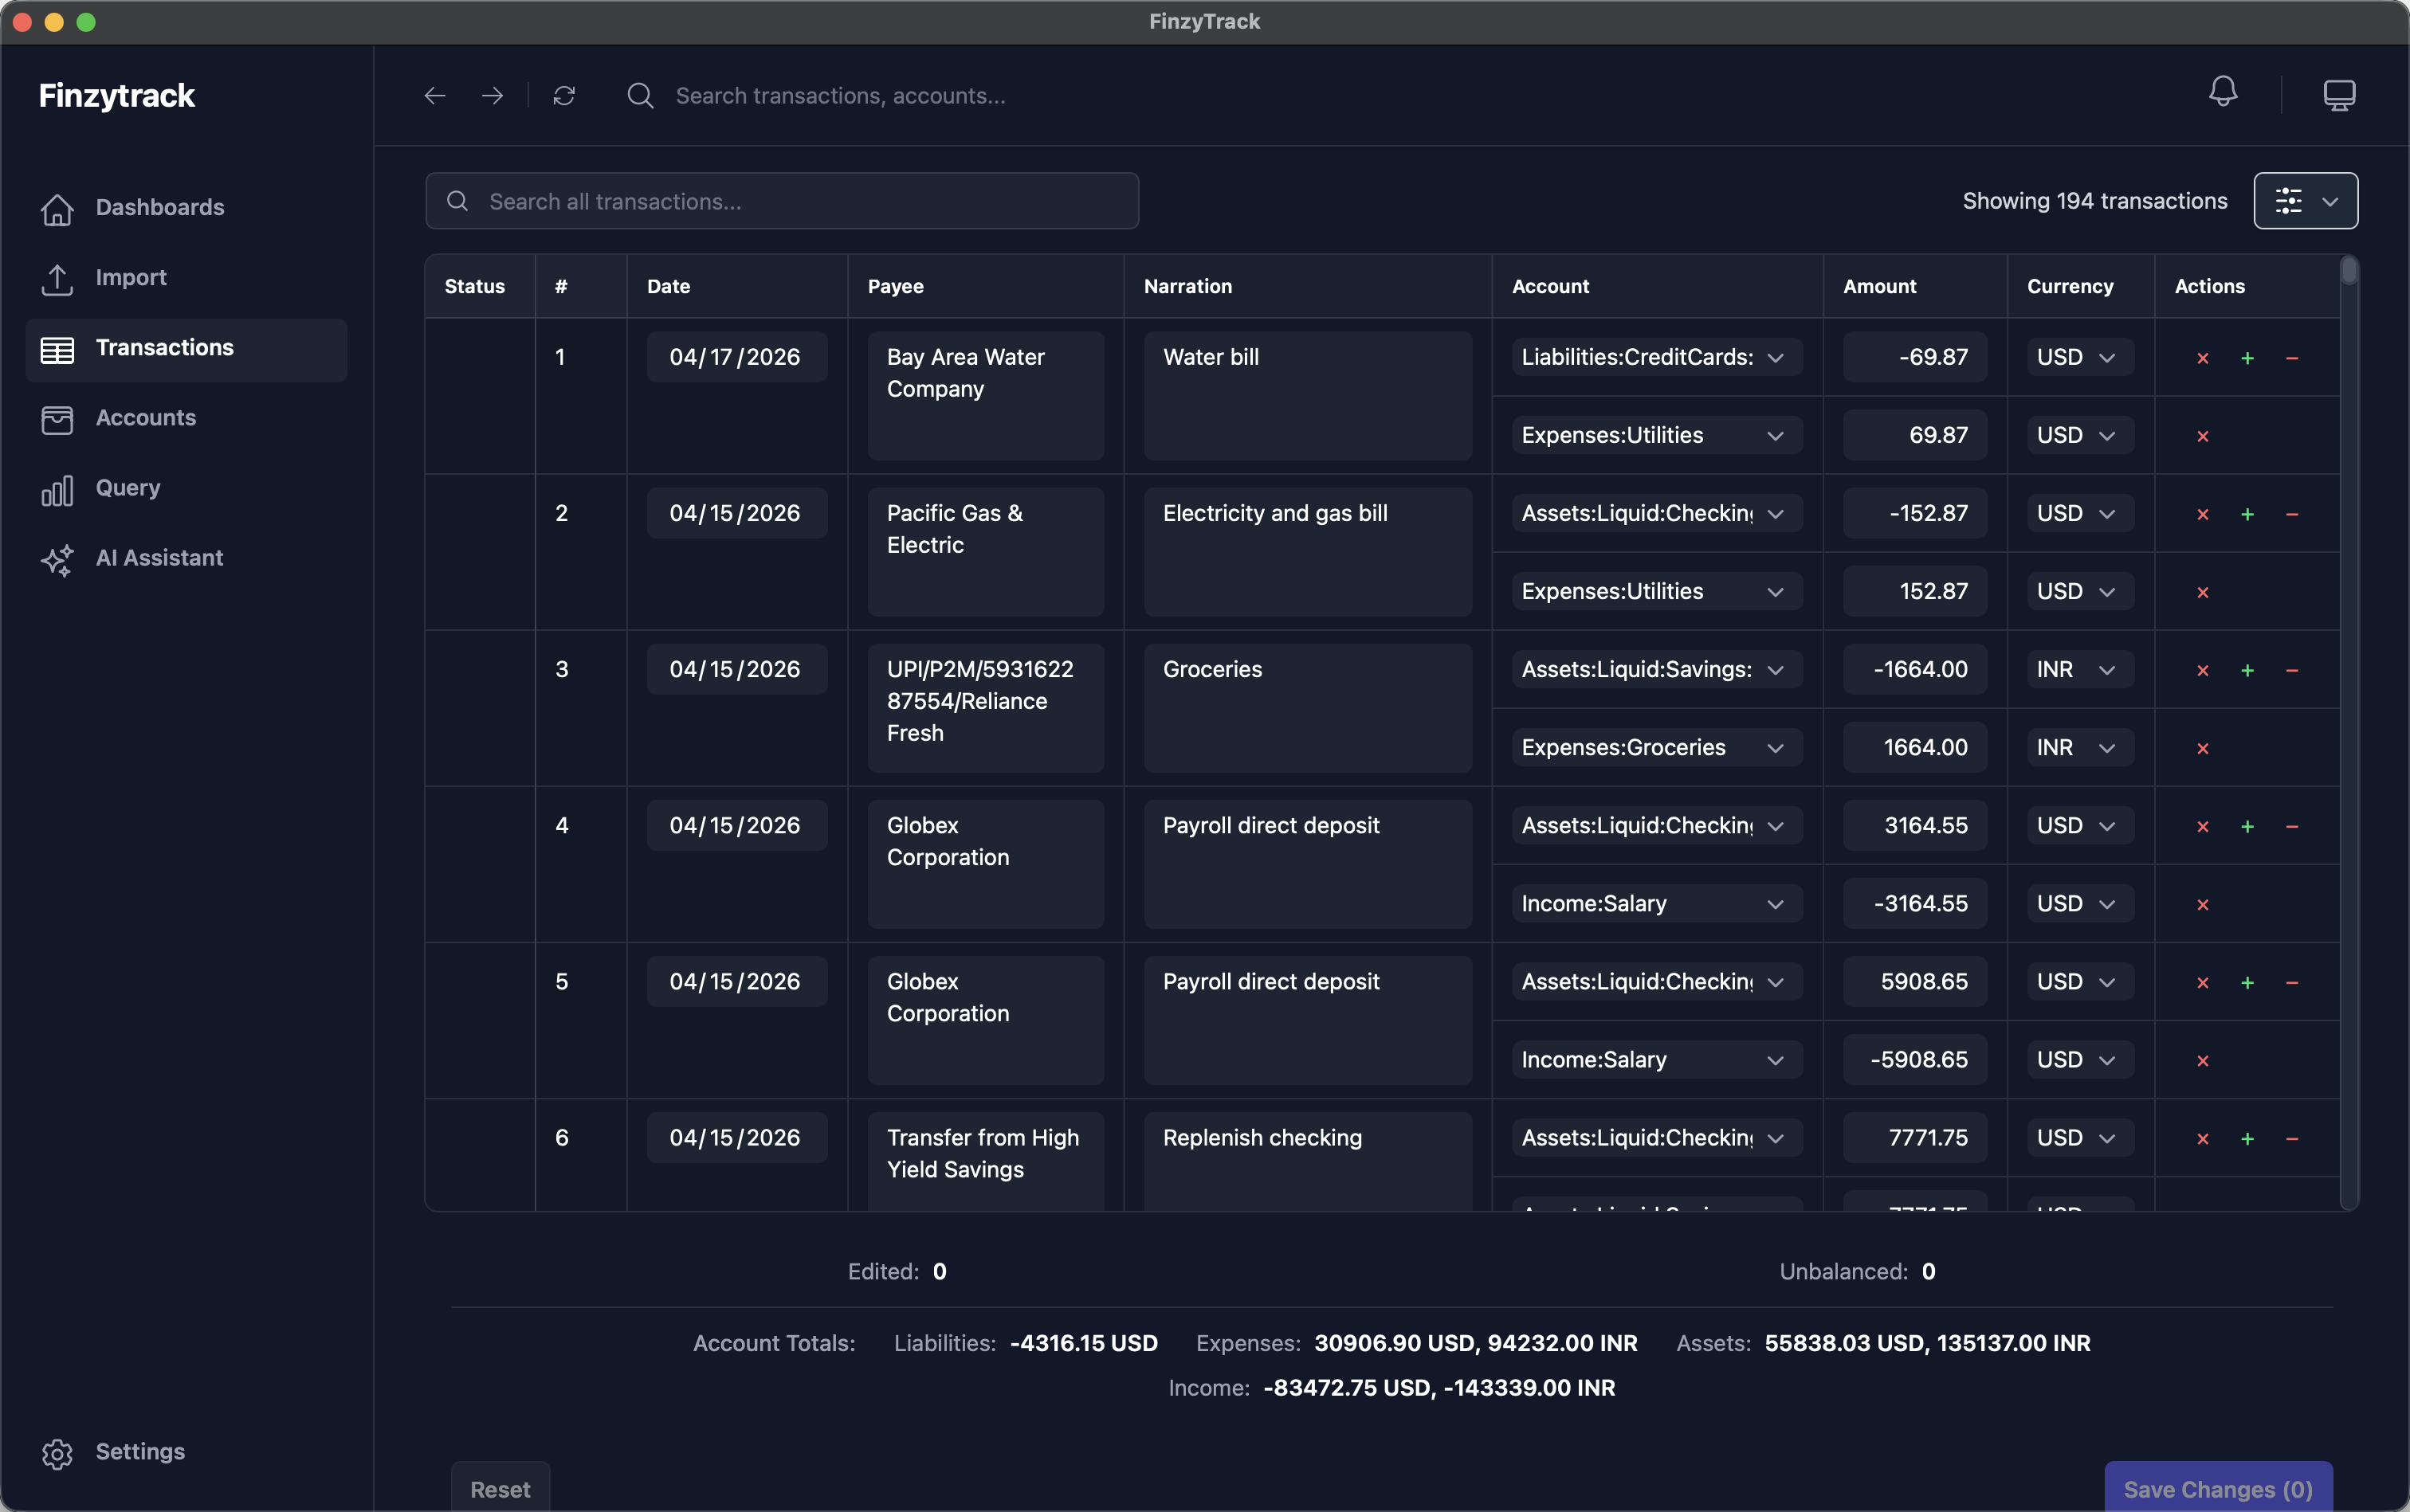2410x1512 pixels.
Task: Open Expenses:Utilities dropdown for 152.87
Action: [1657, 591]
